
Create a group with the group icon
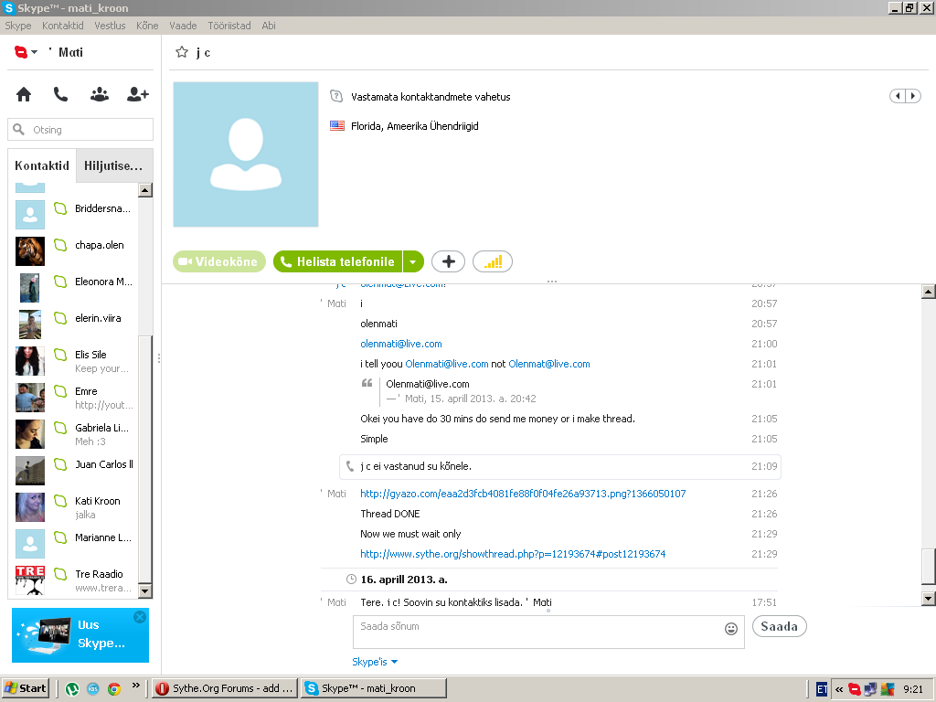click(99, 94)
